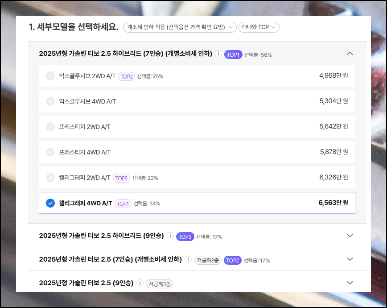Select 프레스티지 4WD A/T radio check
Screen dimensions: 387x308
tap(50, 152)
